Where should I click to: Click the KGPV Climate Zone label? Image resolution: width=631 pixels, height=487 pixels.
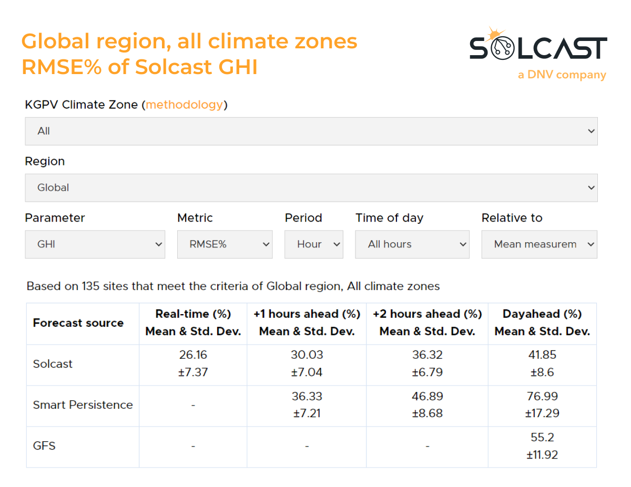pos(126,105)
